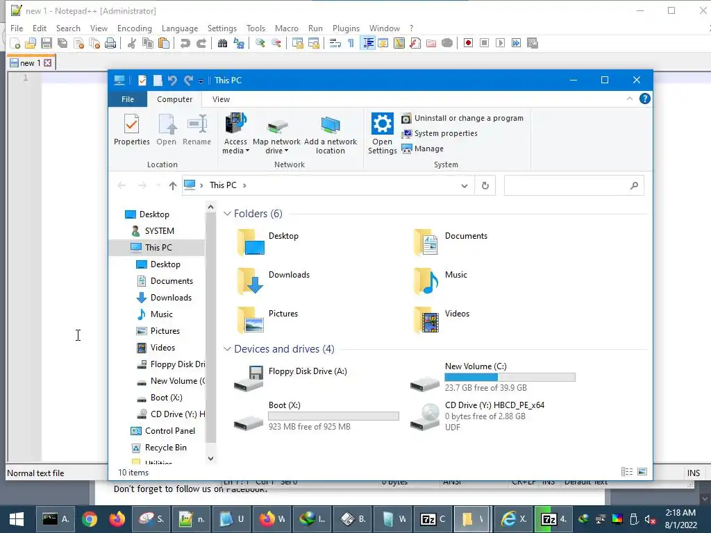Click Word wrap icon in Notepad++ toolbar

point(335,43)
